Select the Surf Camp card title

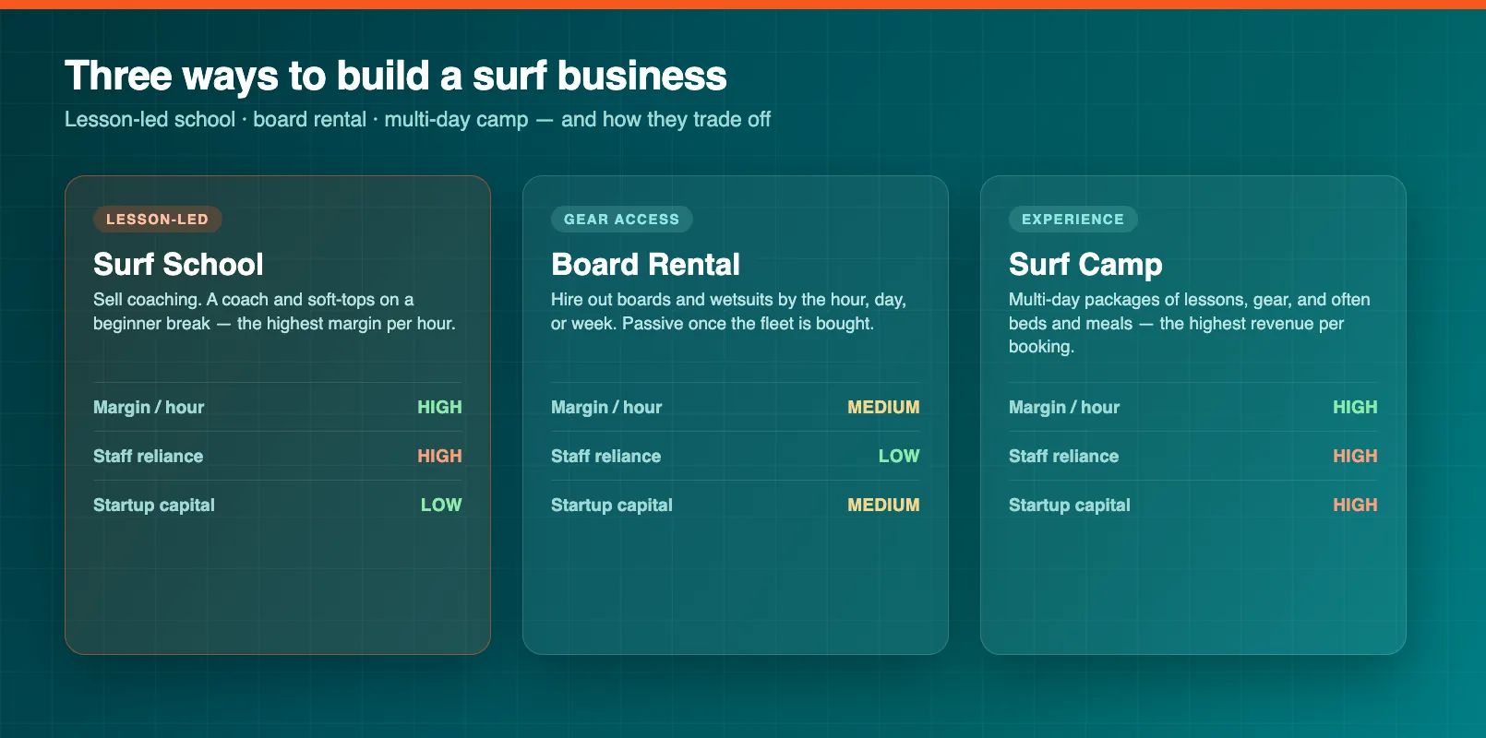[x=1085, y=265]
